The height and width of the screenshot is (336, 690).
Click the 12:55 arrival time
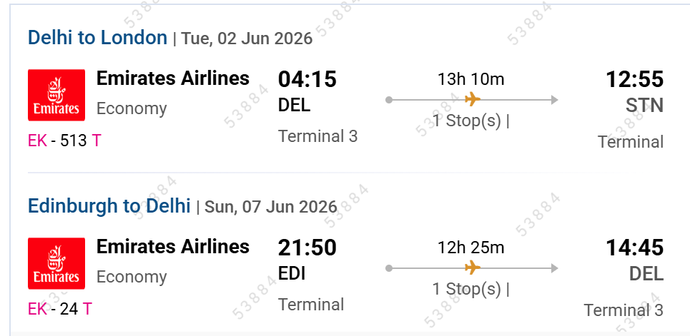pyautogui.click(x=634, y=79)
